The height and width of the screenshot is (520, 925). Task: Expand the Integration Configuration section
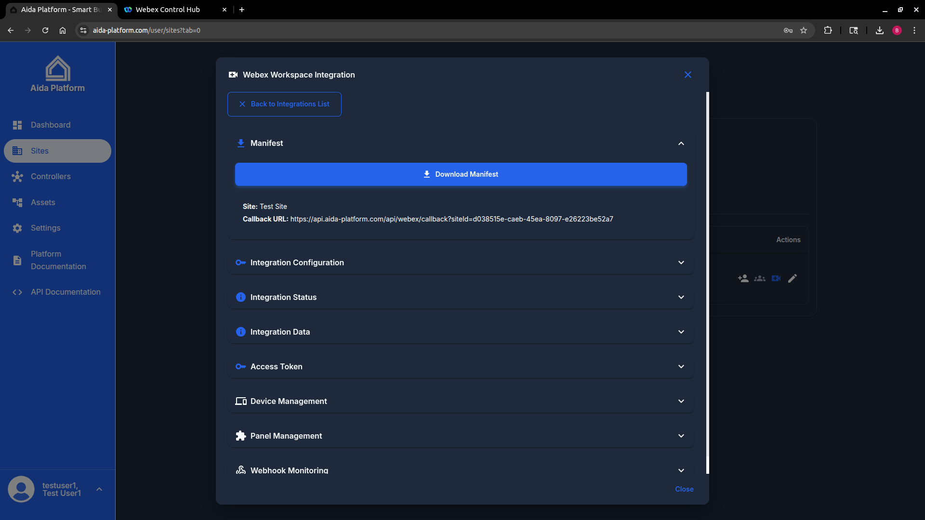[681, 262]
